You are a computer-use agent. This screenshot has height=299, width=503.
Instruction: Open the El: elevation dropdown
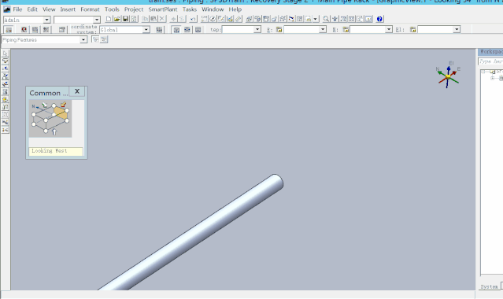coord(457,30)
